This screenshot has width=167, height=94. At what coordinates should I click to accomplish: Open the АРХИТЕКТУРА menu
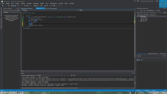tap(53, 3)
